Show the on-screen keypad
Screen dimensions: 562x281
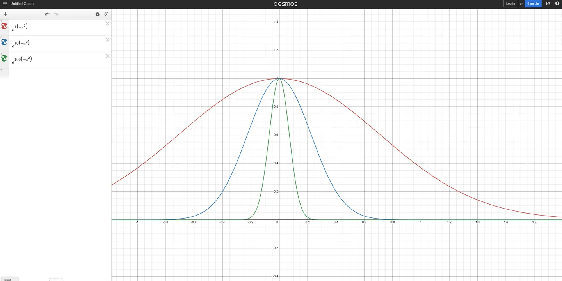(9, 279)
